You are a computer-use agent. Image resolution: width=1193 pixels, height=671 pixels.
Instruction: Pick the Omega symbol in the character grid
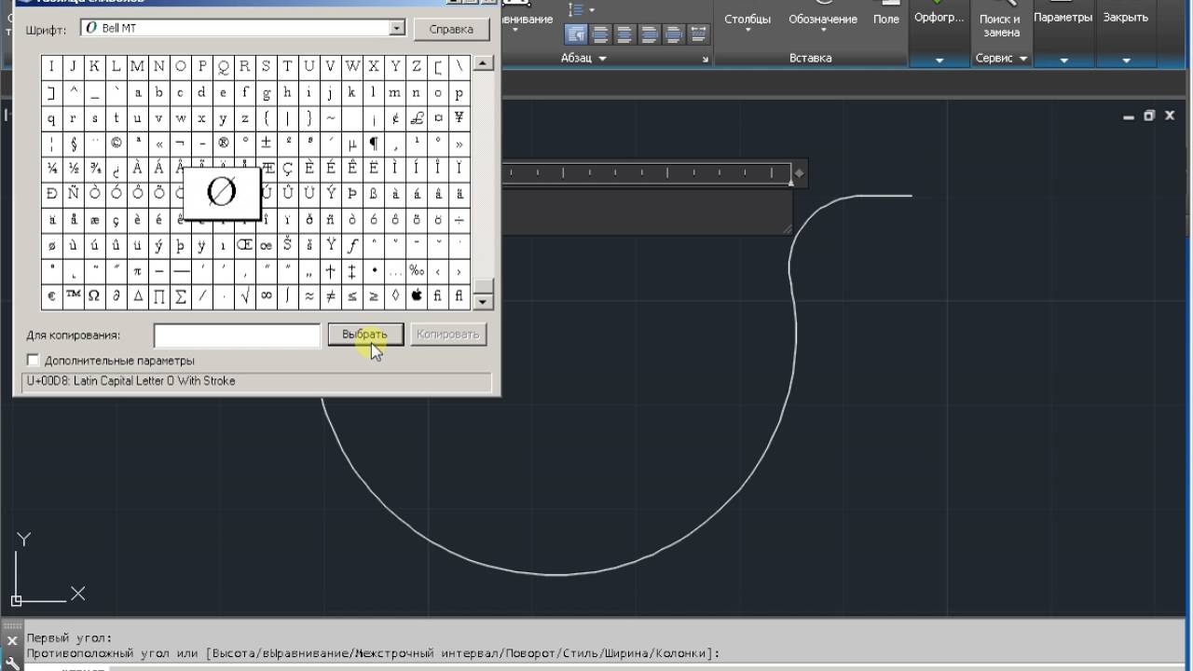94,296
